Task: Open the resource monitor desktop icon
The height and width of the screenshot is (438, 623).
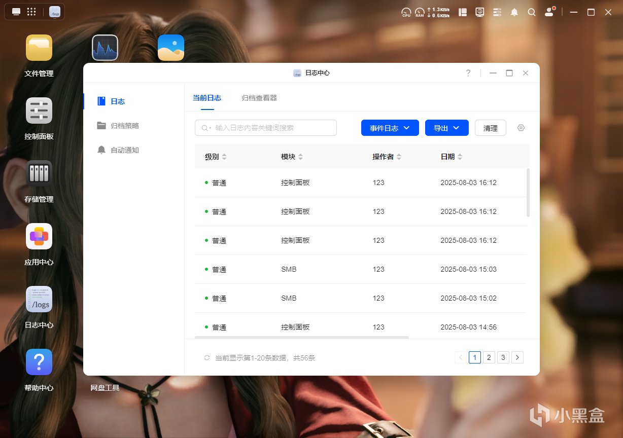Action: click(x=105, y=48)
